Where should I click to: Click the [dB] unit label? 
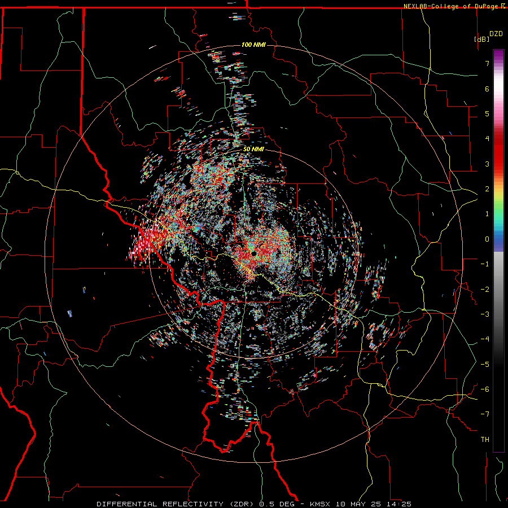(481, 39)
